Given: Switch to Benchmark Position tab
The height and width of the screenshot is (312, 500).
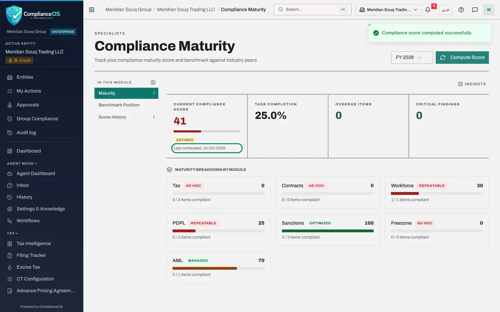Looking at the screenshot, I should 126,105.
